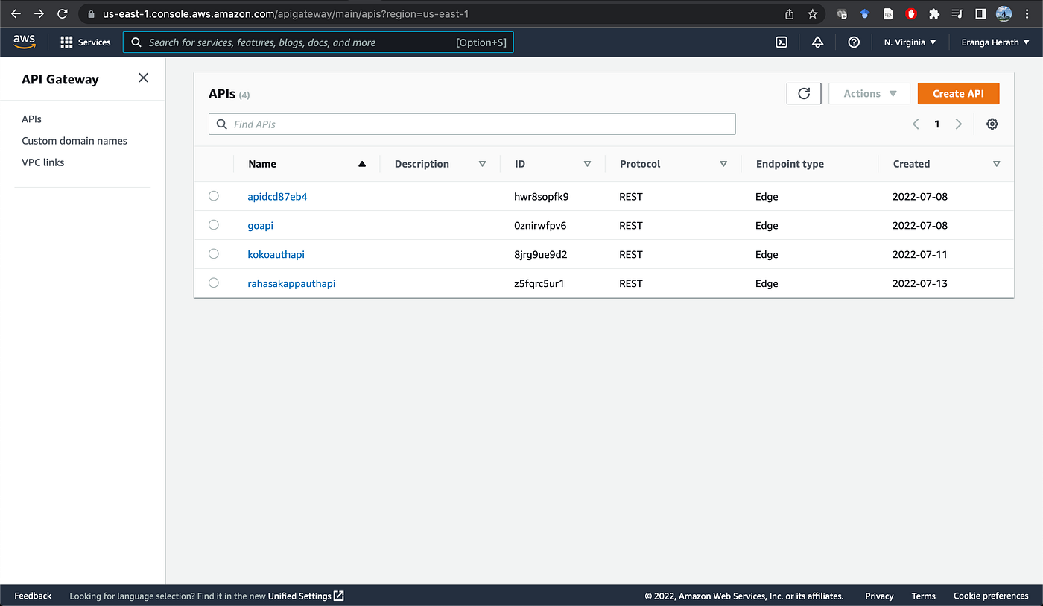Screen dimensions: 1043x606
Task: Open the apidcd87eb4 API link
Action: tap(277, 197)
